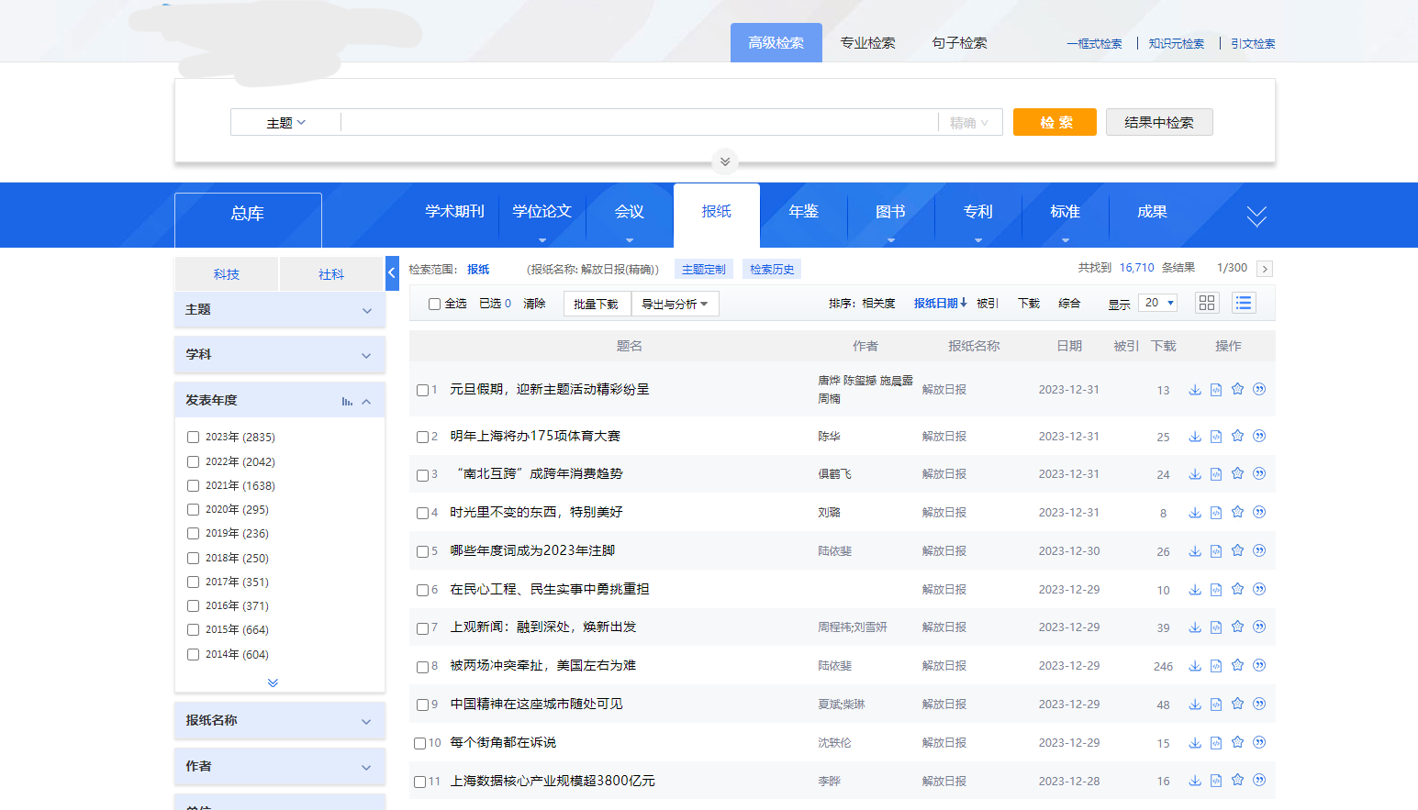
Task: Tick the 2019年 (236) year filter
Action: click(193, 533)
